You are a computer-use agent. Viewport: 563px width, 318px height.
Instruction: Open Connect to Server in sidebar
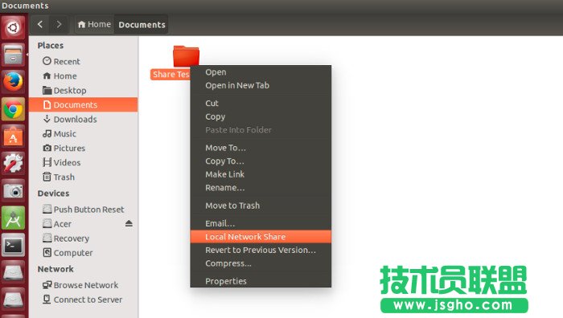pyautogui.click(x=88, y=300)
